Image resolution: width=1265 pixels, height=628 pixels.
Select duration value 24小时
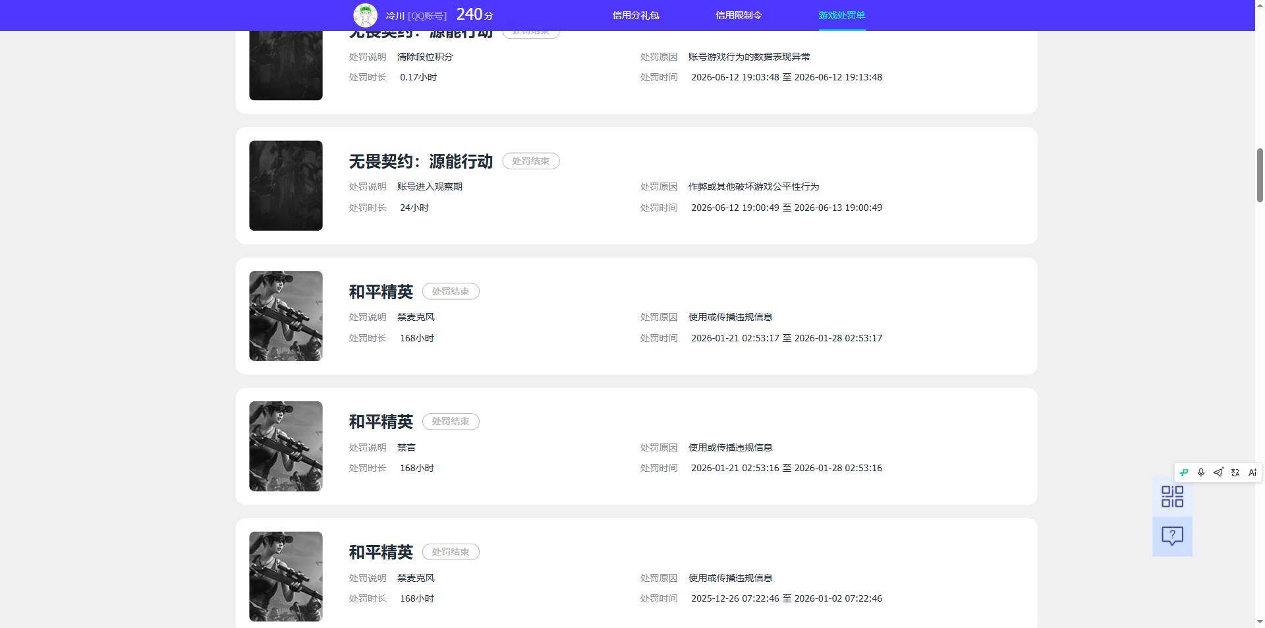coord(414,208)
